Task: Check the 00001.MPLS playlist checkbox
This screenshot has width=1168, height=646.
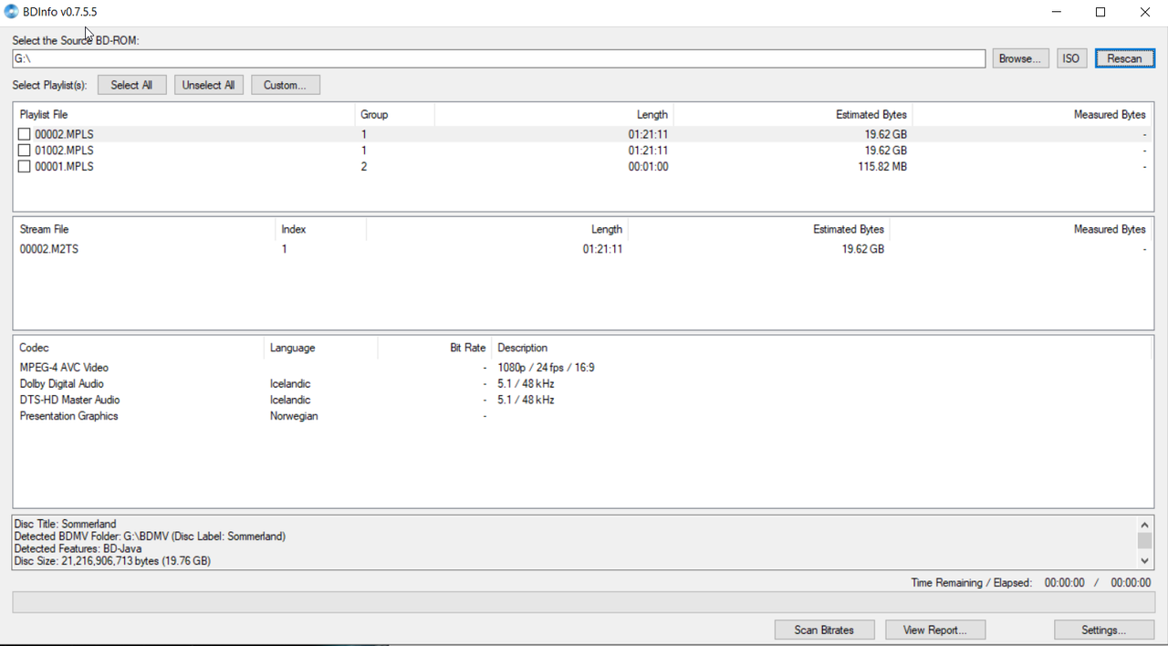Action: tap(25, 167)
